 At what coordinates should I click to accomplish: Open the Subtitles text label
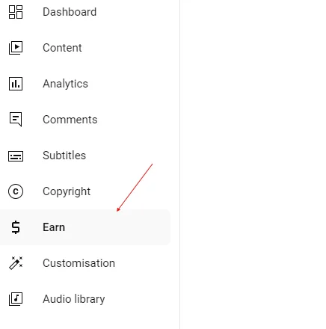[64, 156]
